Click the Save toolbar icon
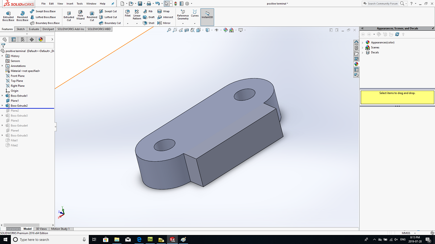 [140, 4]
